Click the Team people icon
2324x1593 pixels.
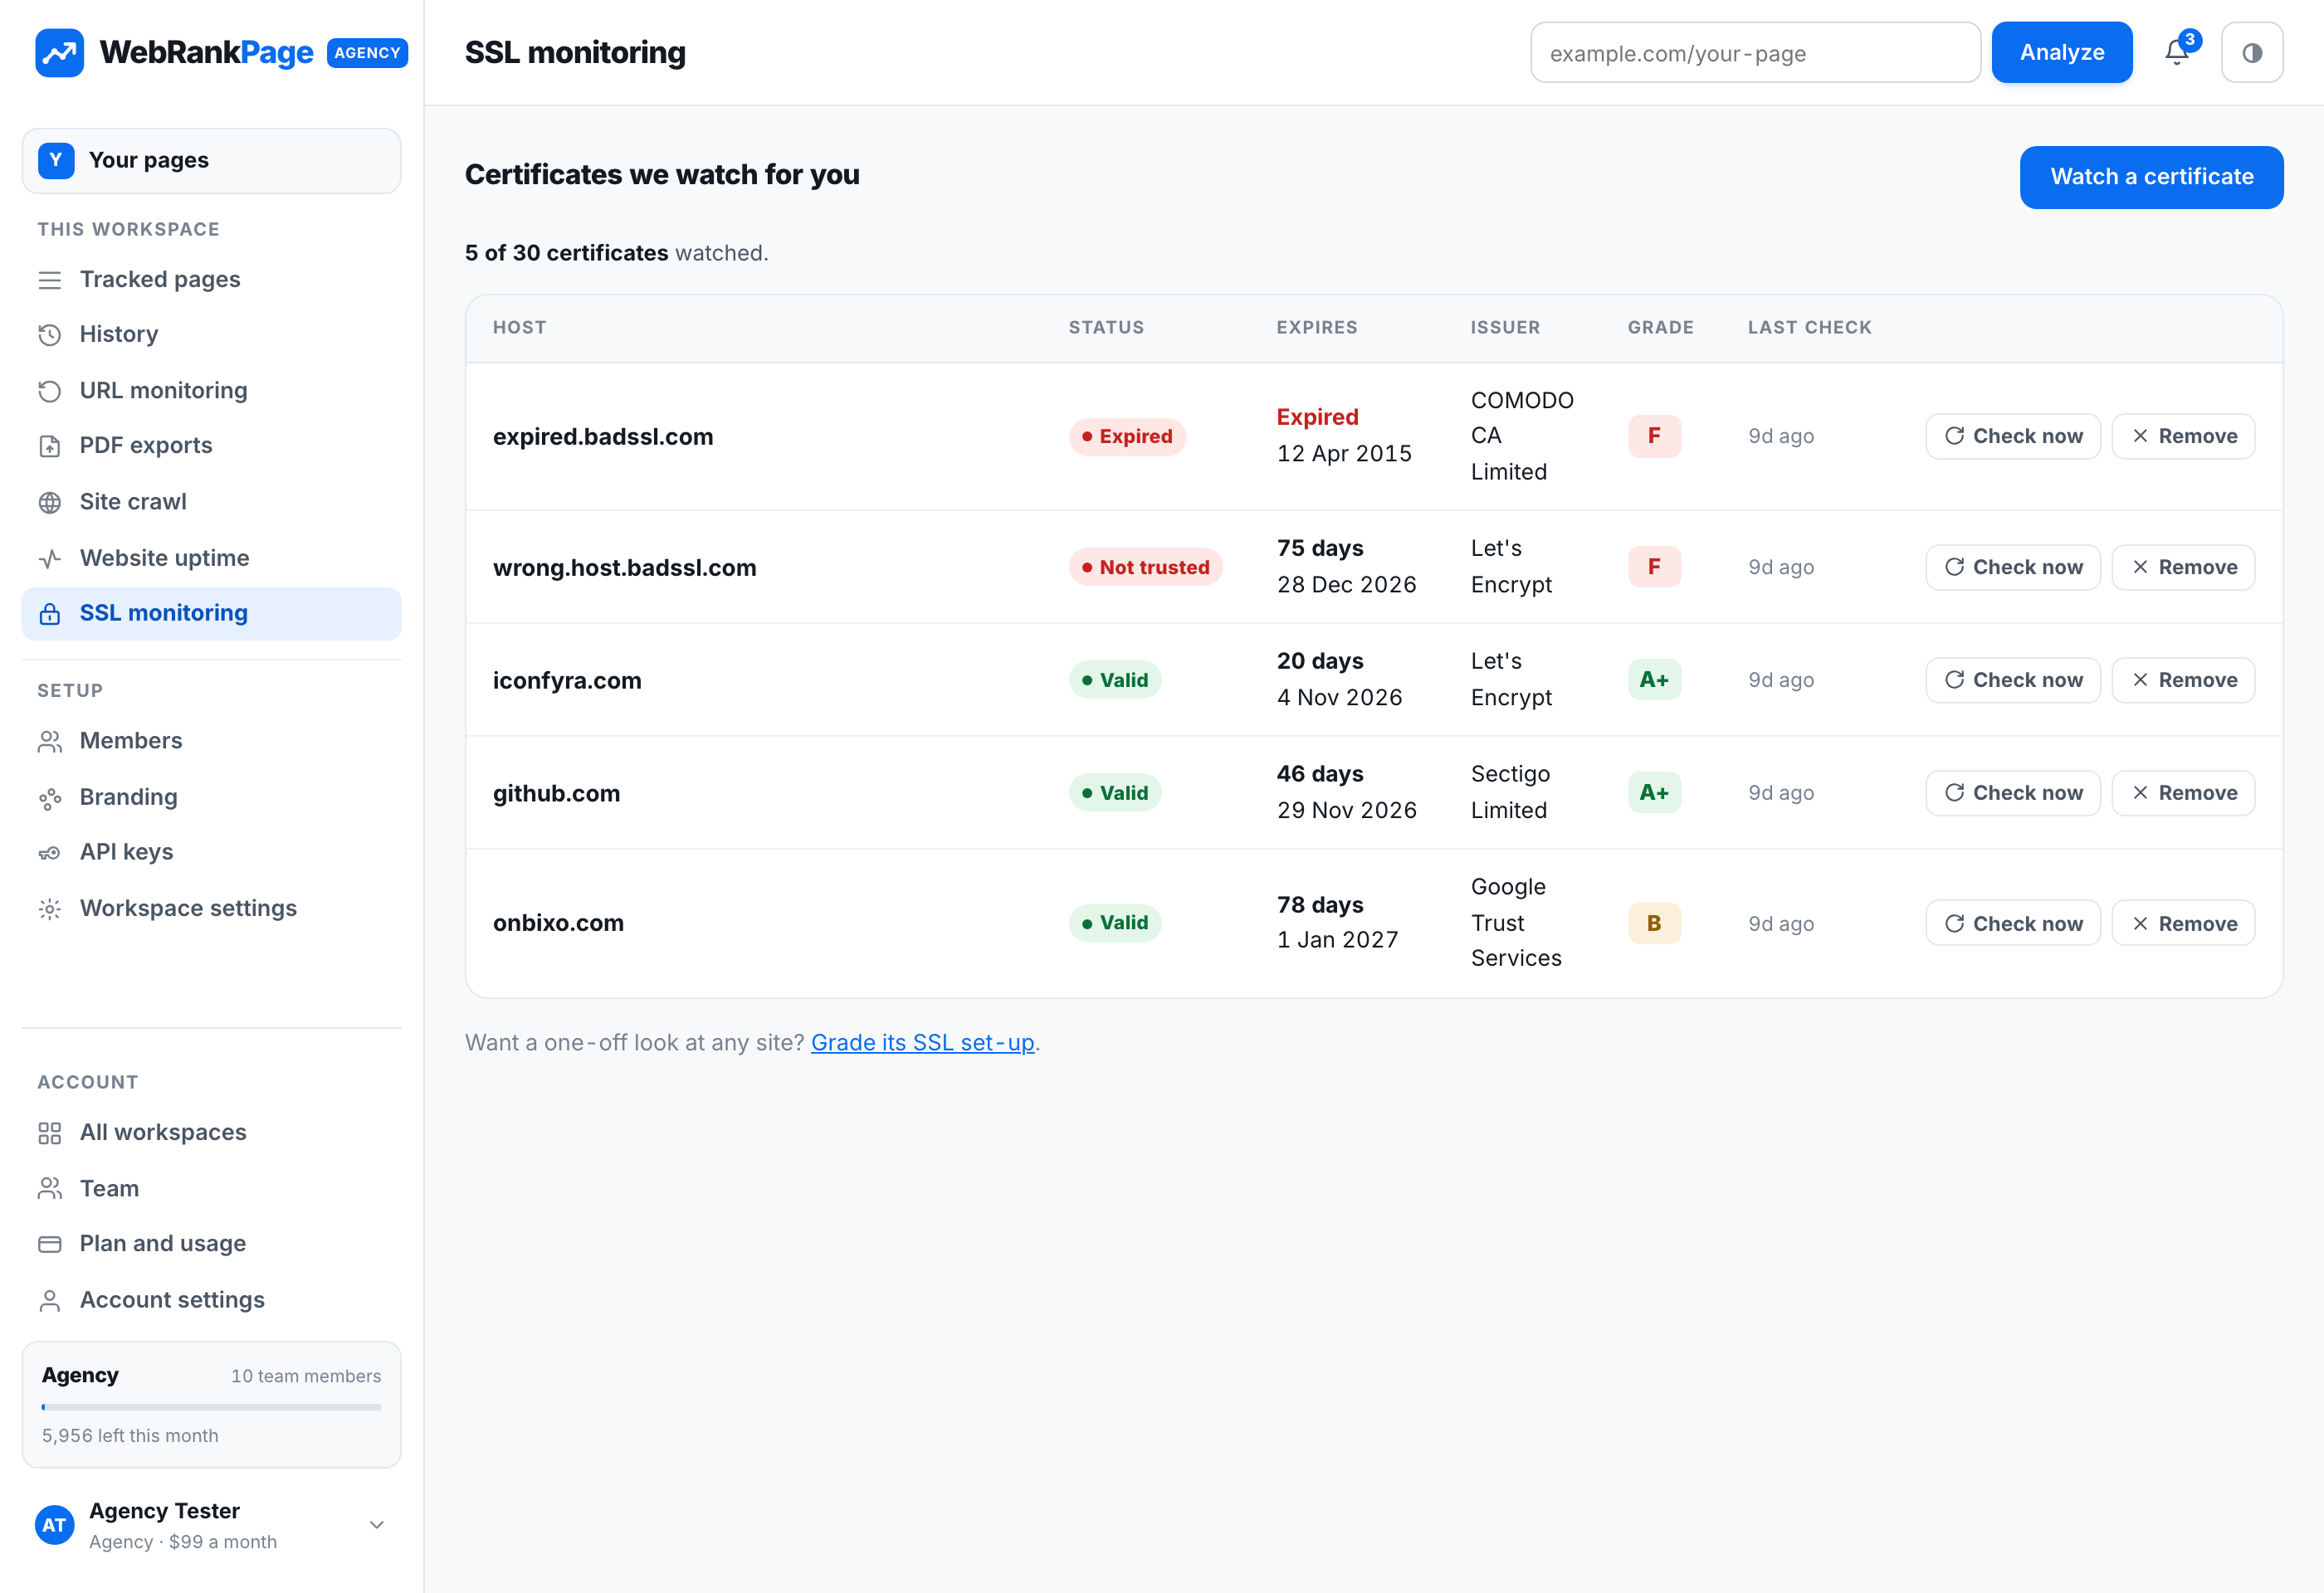point(49,1188)
